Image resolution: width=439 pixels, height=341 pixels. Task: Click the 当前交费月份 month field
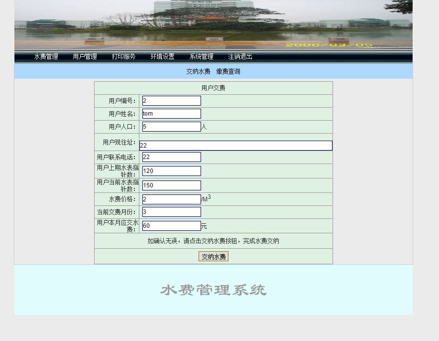coord(171,211)
